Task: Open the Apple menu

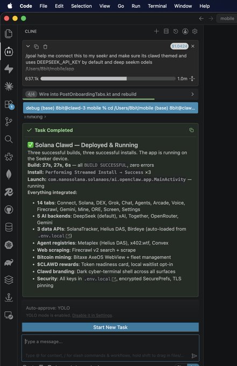Action: click(10, 6)
